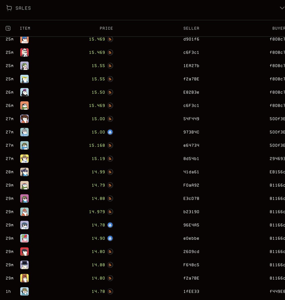Open seller address 973B4C
Screen dimensions: 285x300
(191, 132)
